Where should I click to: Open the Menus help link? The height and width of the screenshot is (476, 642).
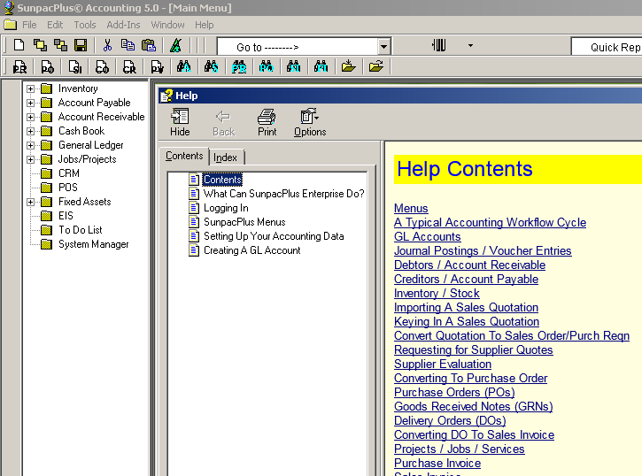(x=411, y=209)
